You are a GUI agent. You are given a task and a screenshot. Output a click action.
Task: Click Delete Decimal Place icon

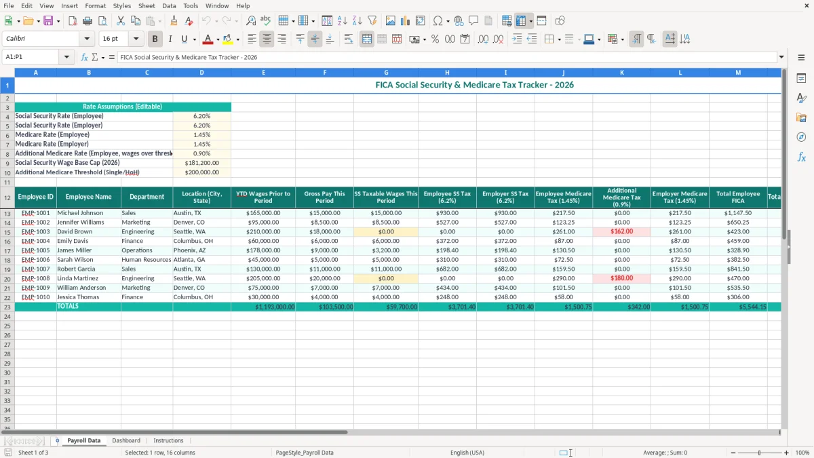point(499,39)
